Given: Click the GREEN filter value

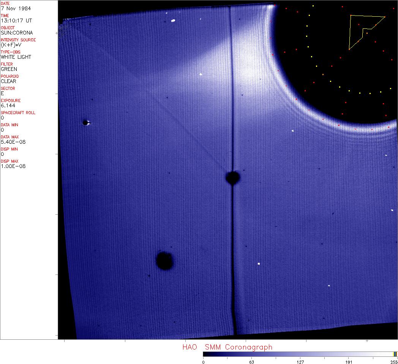Looking at the screenshot, I should tap(9, 69).
